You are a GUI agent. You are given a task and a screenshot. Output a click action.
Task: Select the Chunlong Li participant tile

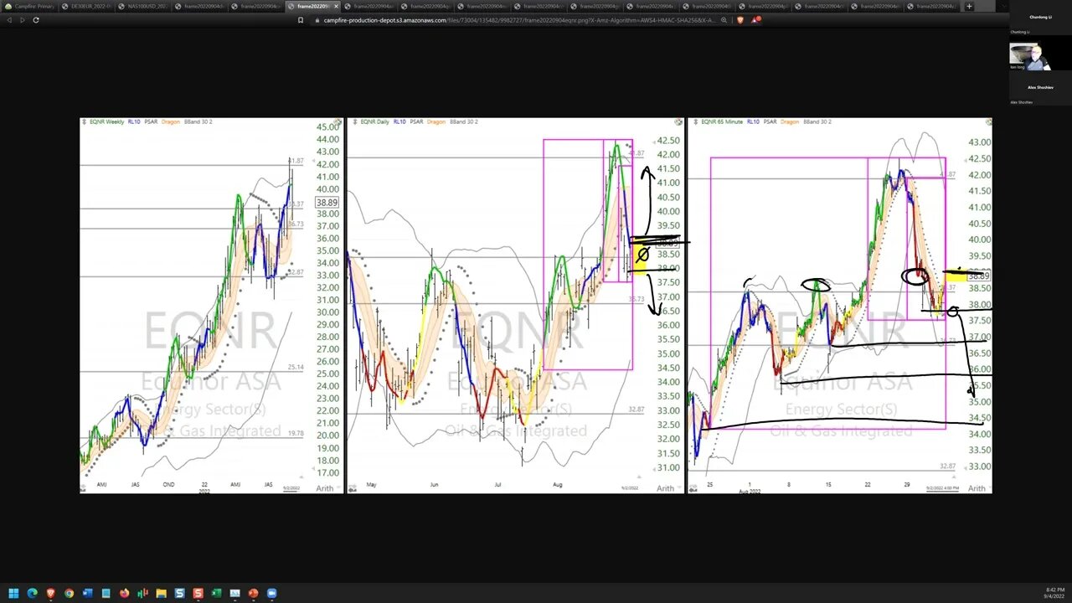[1041, 18]
